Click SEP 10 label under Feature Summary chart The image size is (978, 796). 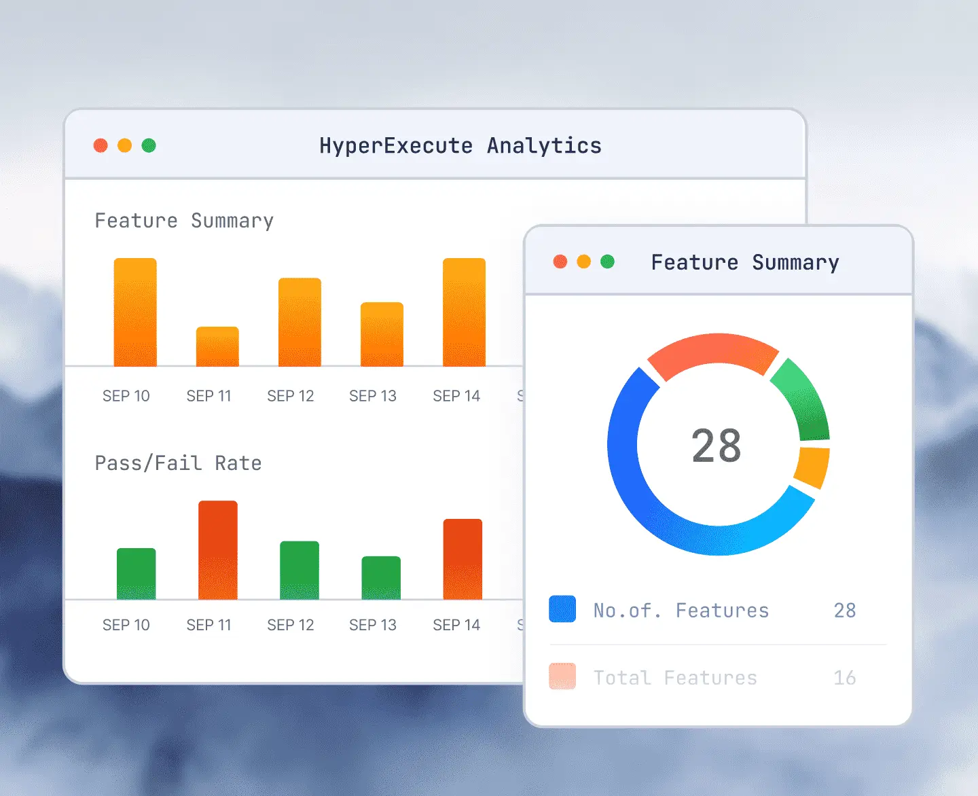pos(126,396)
